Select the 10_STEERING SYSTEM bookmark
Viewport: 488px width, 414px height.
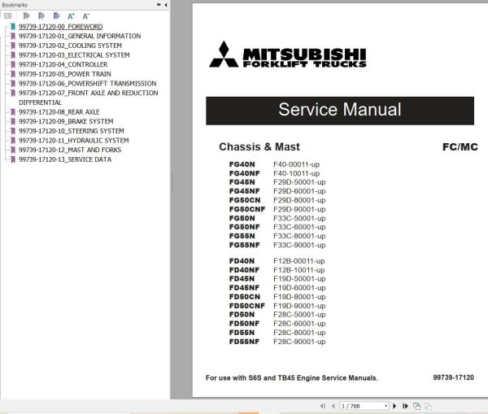click(72, 131)
